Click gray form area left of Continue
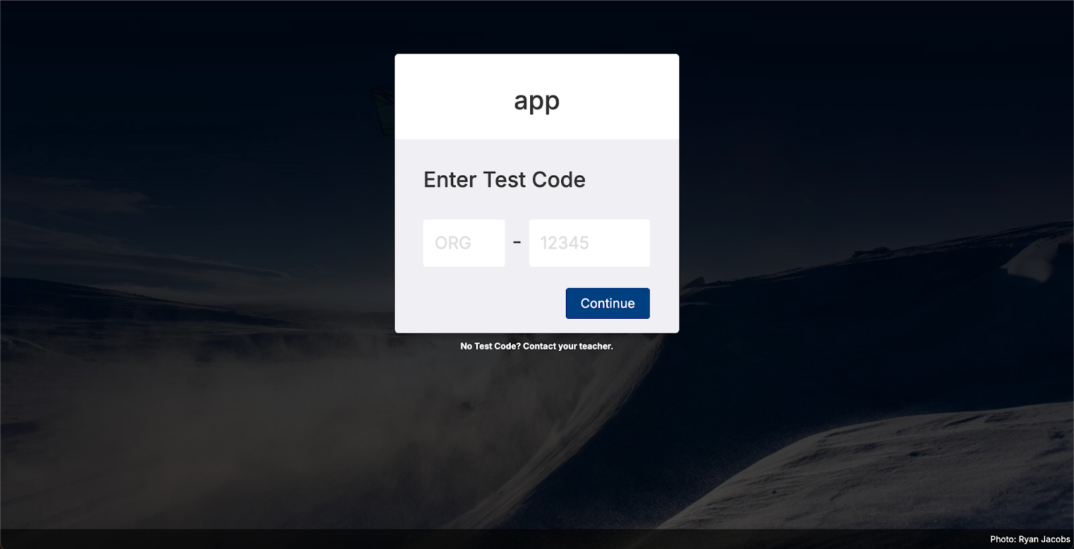The image size is (1074, 549). point(493,303)
